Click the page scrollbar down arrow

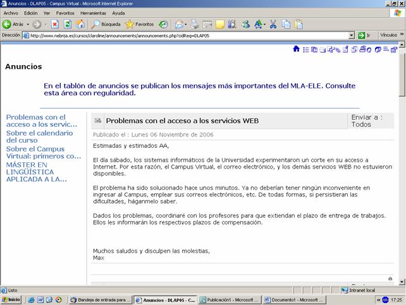[x=402, y=282]
